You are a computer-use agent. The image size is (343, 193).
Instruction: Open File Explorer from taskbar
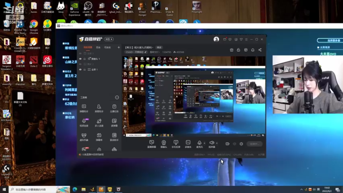[x=84, y=189]
